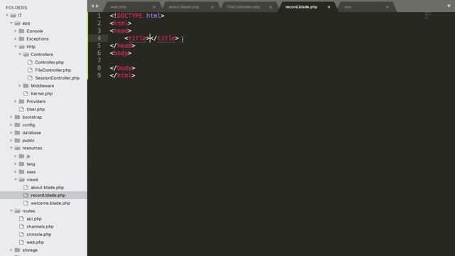Collapse the Http folder arrow
This screenshot has height=256, width=455.
pos(16,46)
